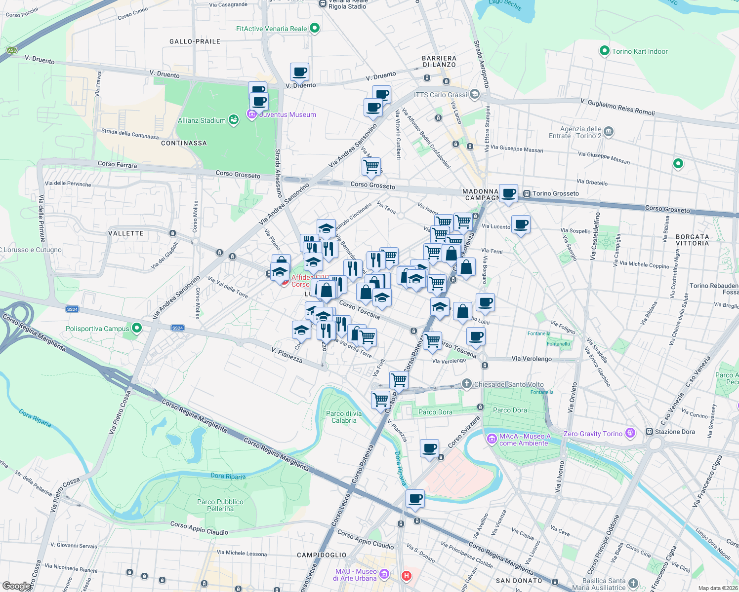Open the Torino Kart Indoor marker
Viewport: 739px width, 592px height.
[604, 51]
